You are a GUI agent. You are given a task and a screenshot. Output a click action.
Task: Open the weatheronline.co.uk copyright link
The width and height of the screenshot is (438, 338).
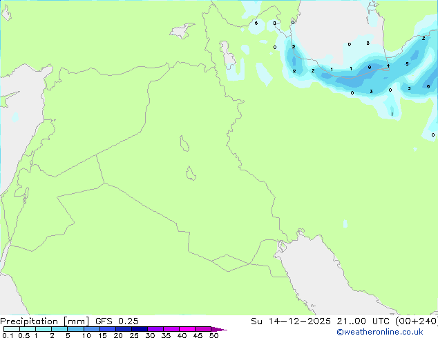[x=380, y=332]
